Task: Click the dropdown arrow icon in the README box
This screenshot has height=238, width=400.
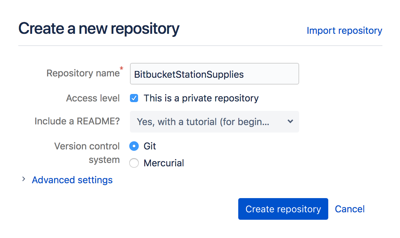Action: [290, 122]
